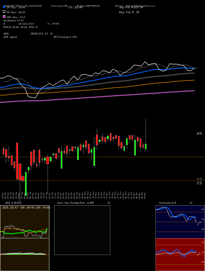Click the 'Avg Vol: 0.321 M' text
205x271 pixels.
131,7
